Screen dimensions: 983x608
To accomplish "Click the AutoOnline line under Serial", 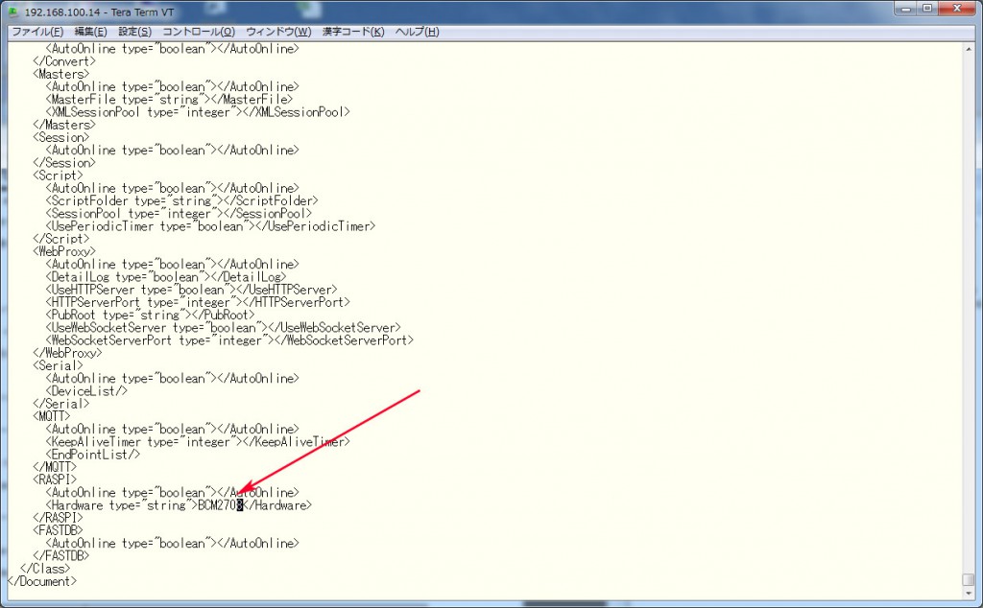I will [173, 378].
